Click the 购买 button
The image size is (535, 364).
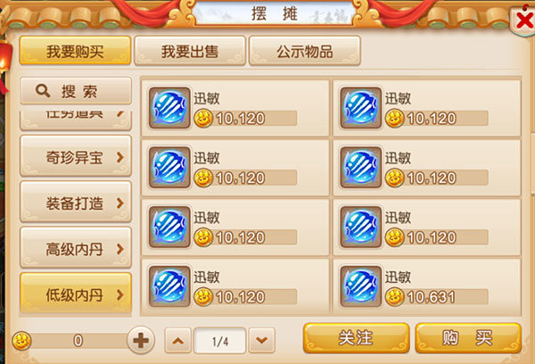coord(468,338)
